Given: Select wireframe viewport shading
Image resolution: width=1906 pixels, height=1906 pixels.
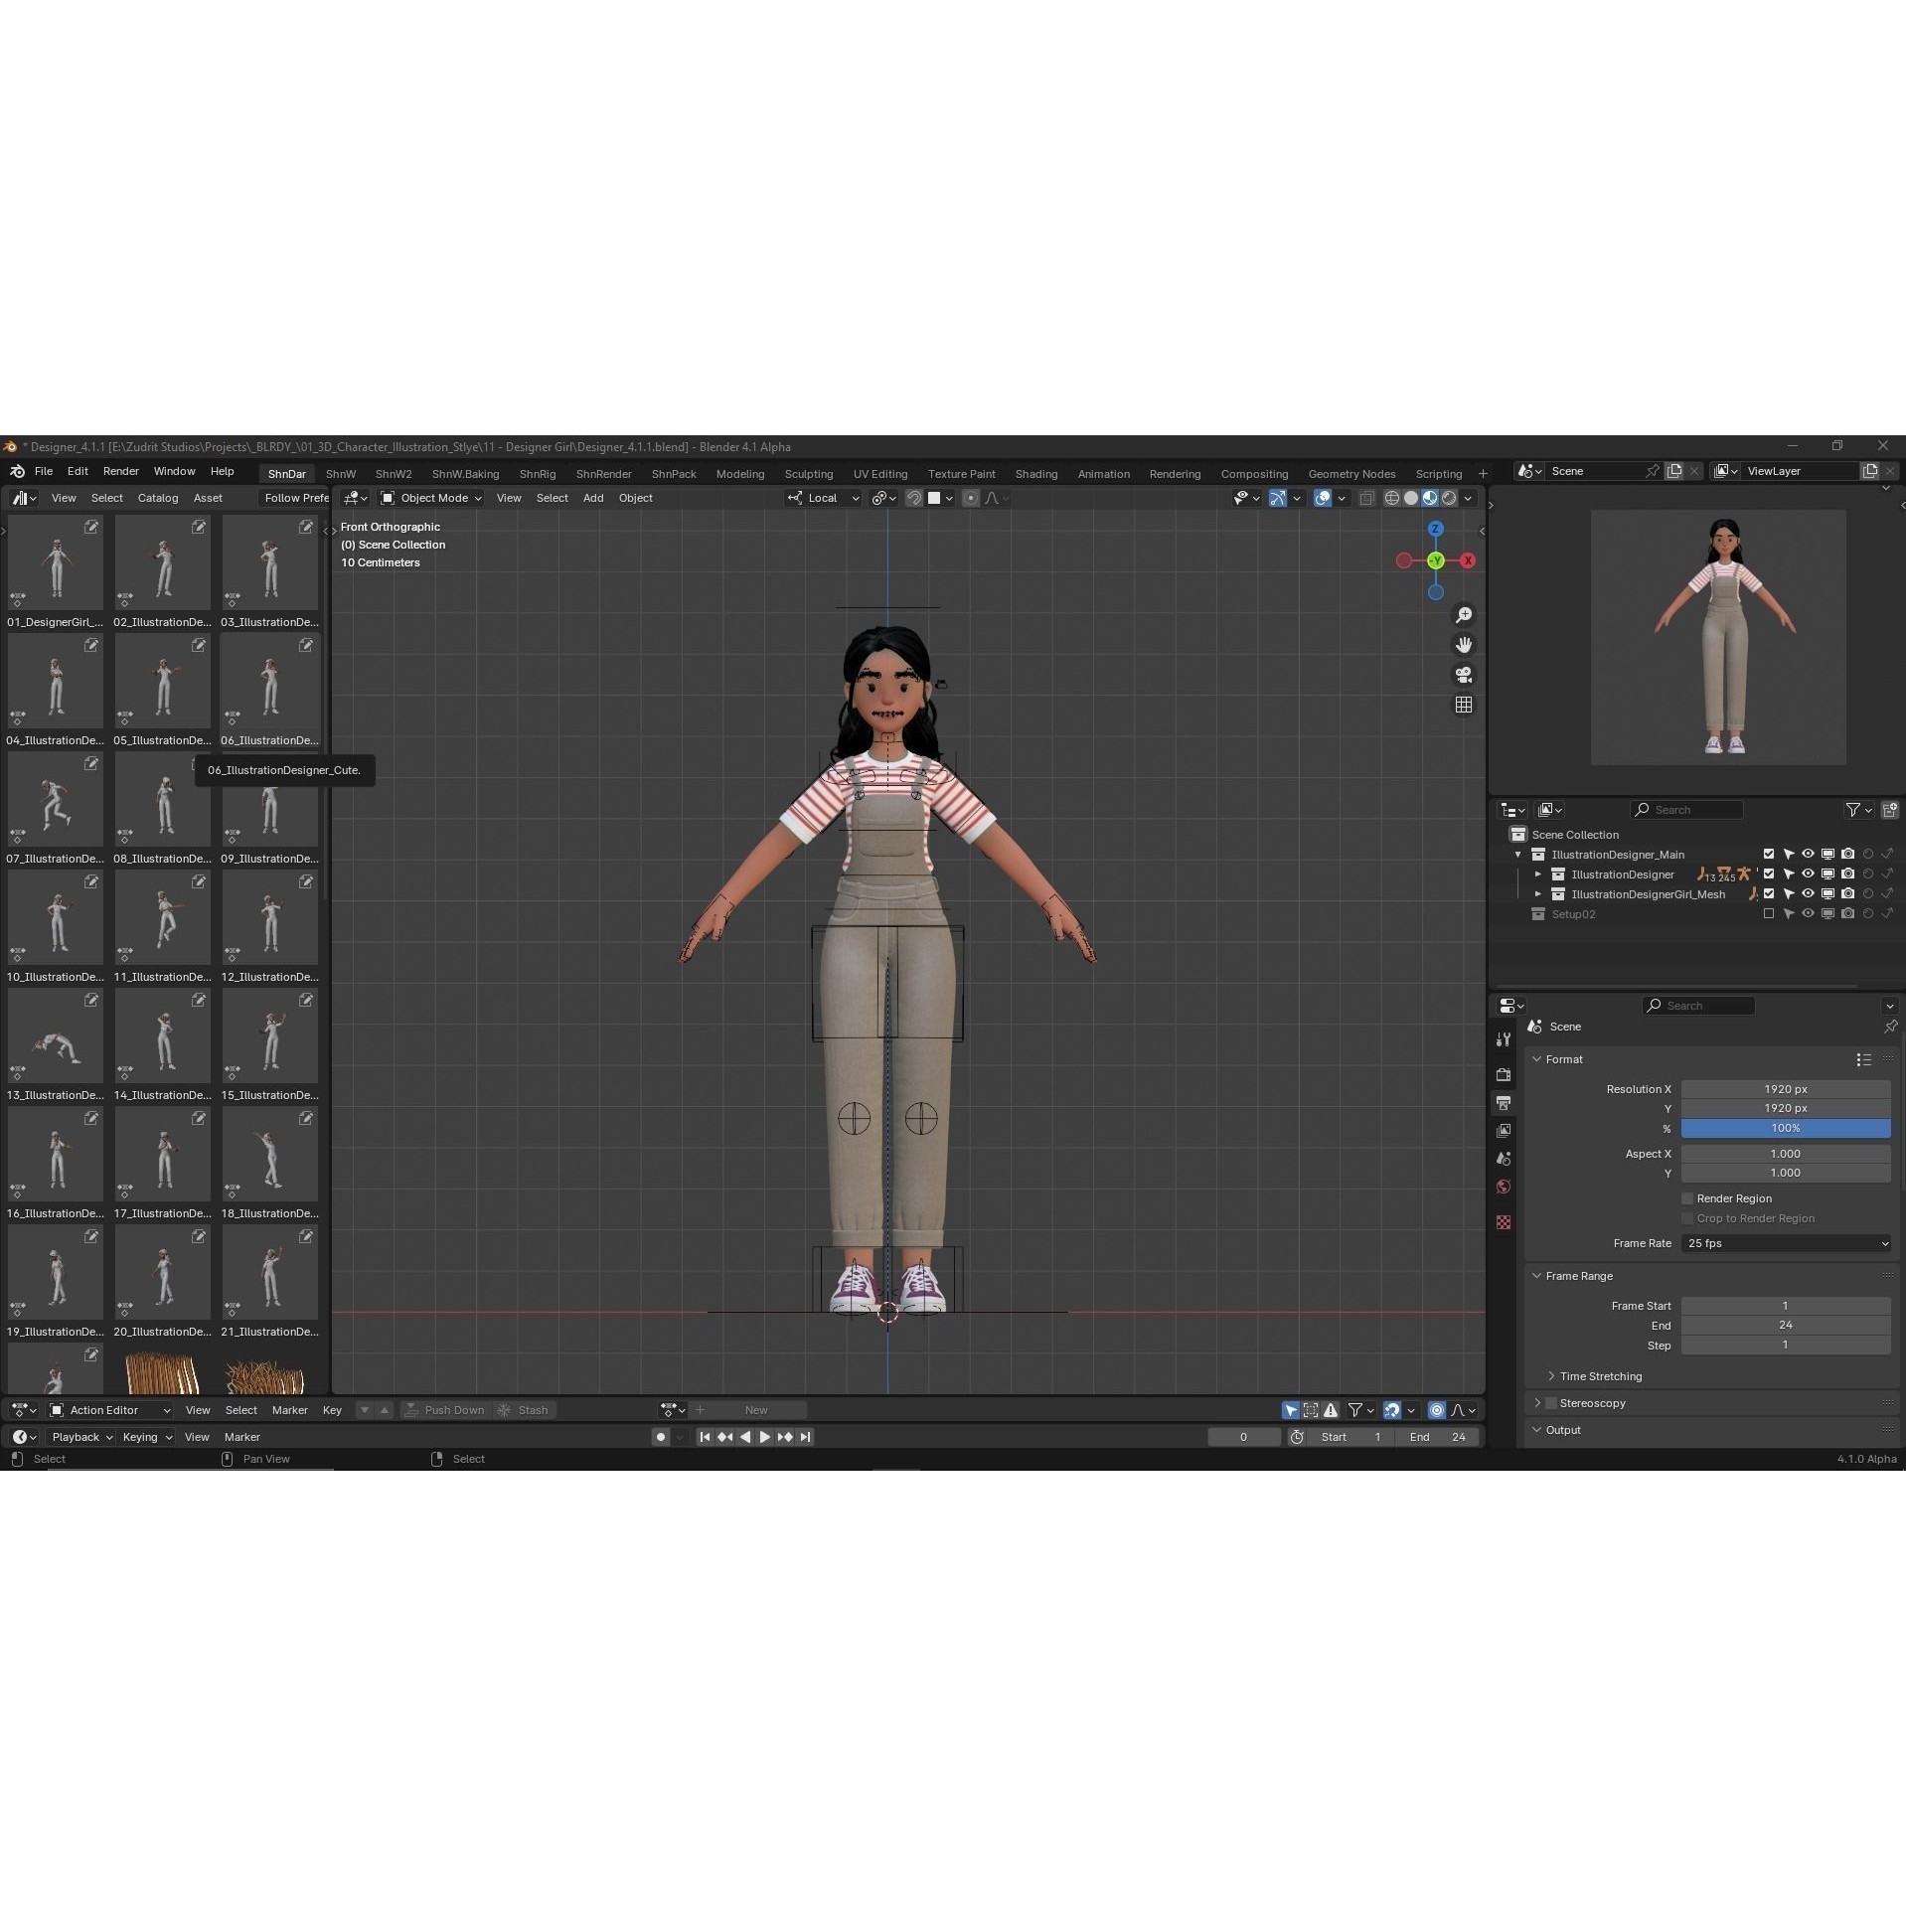Looking at the screenshot, I should click(1393, 498).
